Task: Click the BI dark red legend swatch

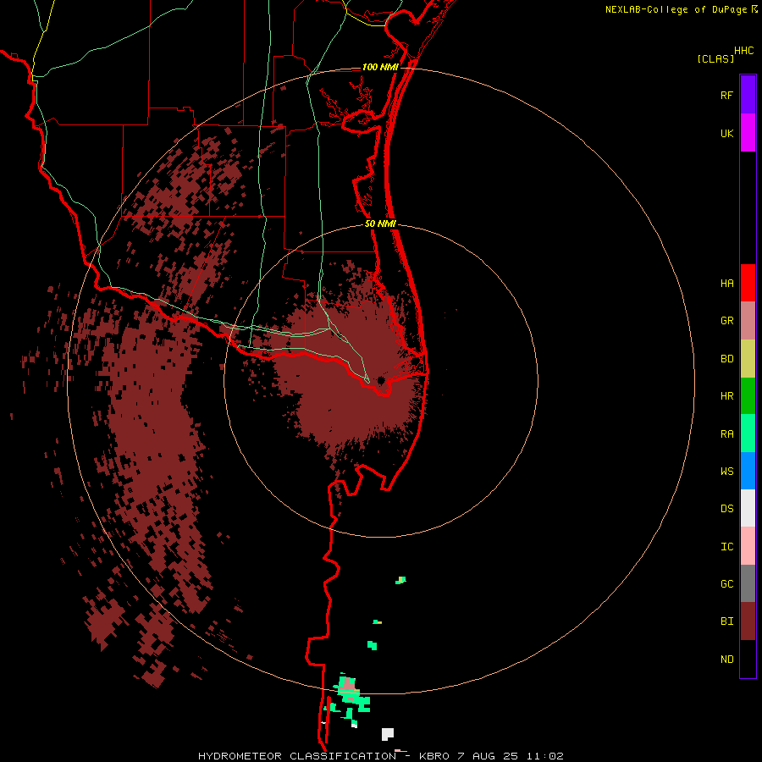Action: [x=748, y=621]
